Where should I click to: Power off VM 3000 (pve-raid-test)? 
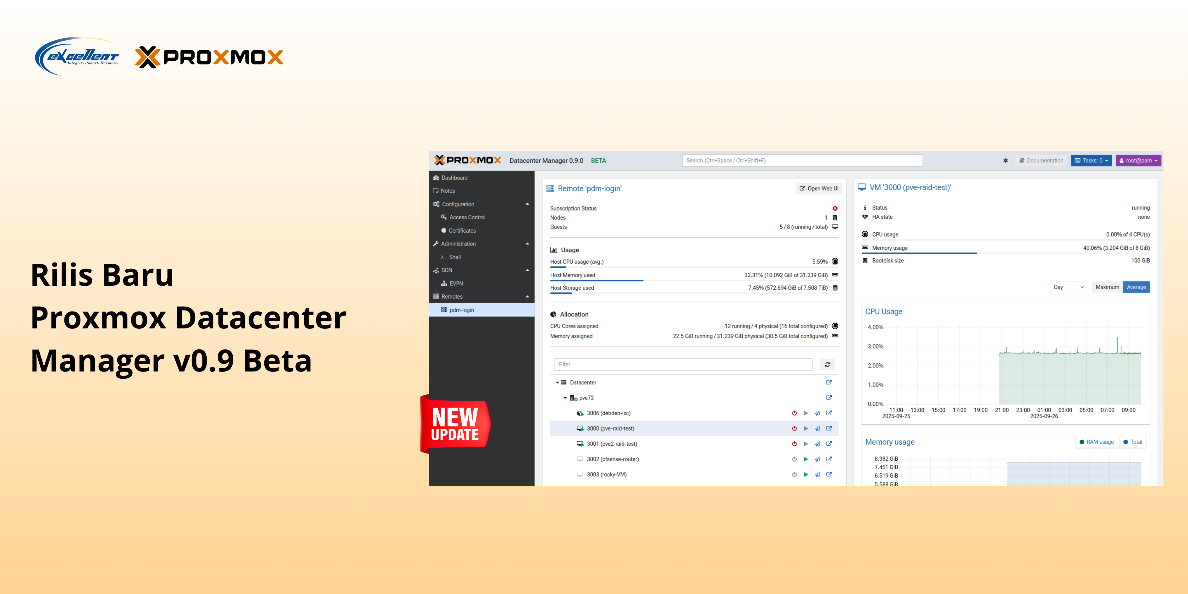[794, 428]
